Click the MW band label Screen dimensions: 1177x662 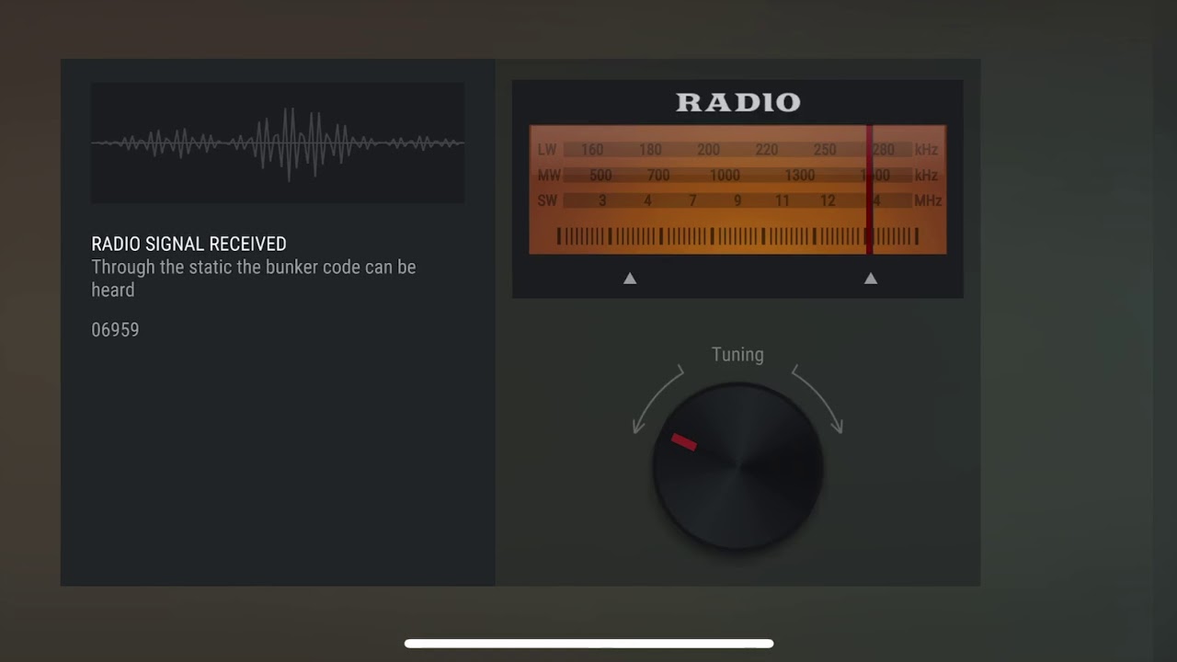[x=549, y=175]
